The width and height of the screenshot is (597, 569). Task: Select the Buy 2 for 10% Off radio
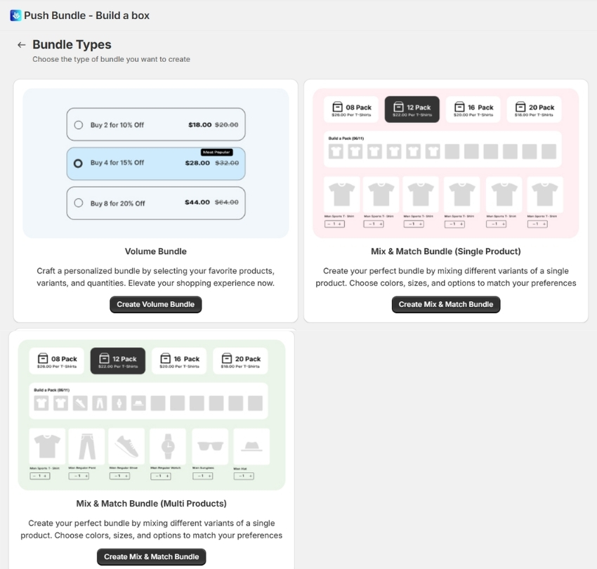pos(79,125)
